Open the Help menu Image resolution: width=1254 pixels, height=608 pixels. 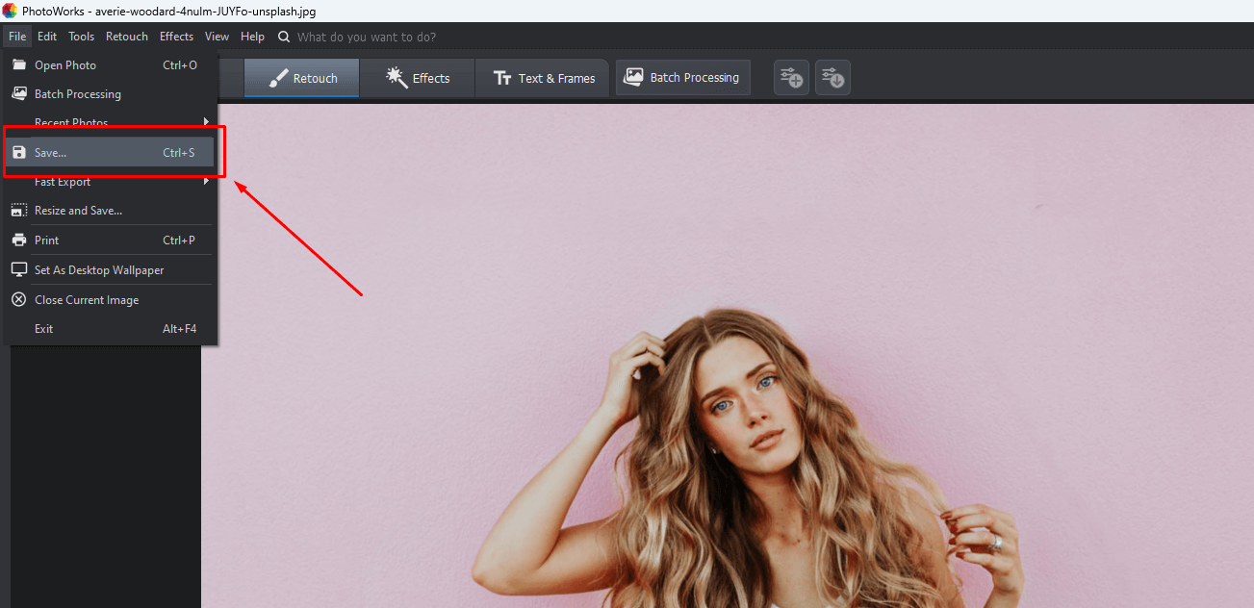click(252, 37)
